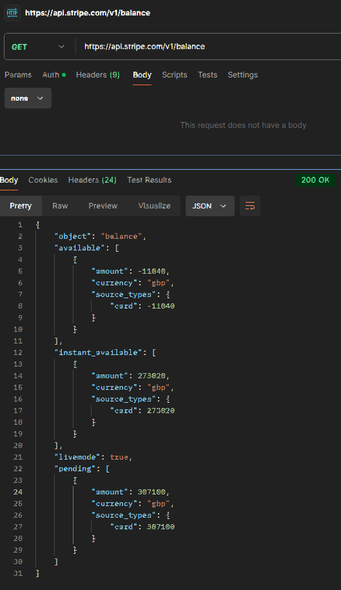Open the GET method dropdown
Image resolution: width=341 pixels, height=590 pixels.
(x=37, y=46)
